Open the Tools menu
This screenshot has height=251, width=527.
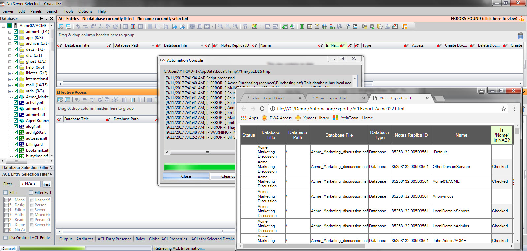[x=68, y=11]
